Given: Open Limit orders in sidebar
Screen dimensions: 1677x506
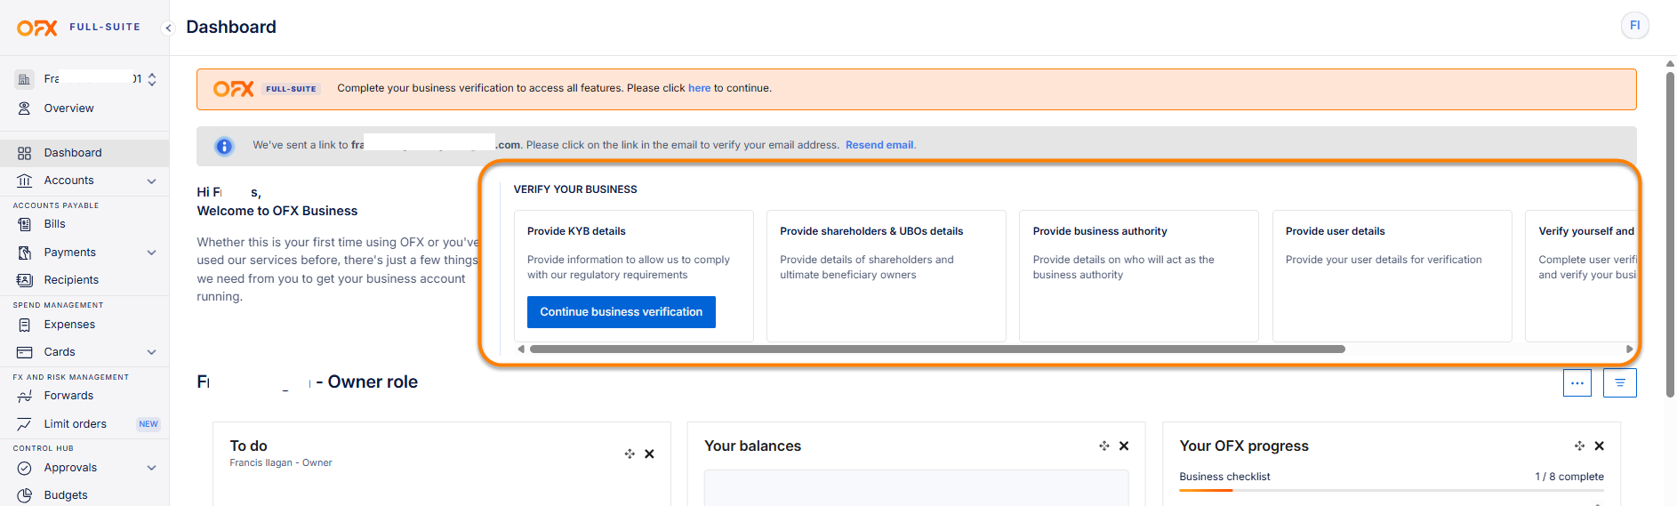Looking at the screenshot, I should [x=76, y=424].
